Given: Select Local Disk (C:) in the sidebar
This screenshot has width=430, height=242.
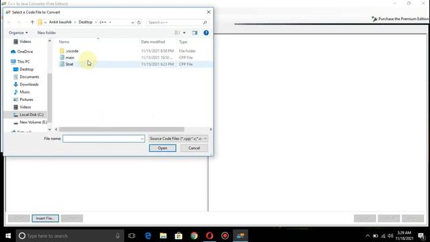Looking at the screenshot, I should pyautogui.click(x=32, y=115).
